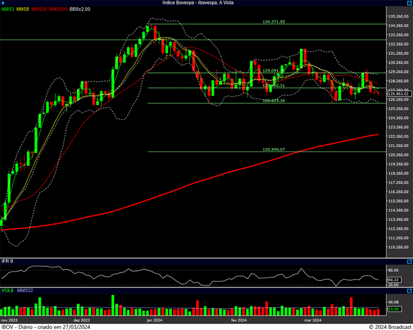This screenshot has height=330, width=413.
Task: Select the MMS200 indicator label
Action: tap(58, 9)
